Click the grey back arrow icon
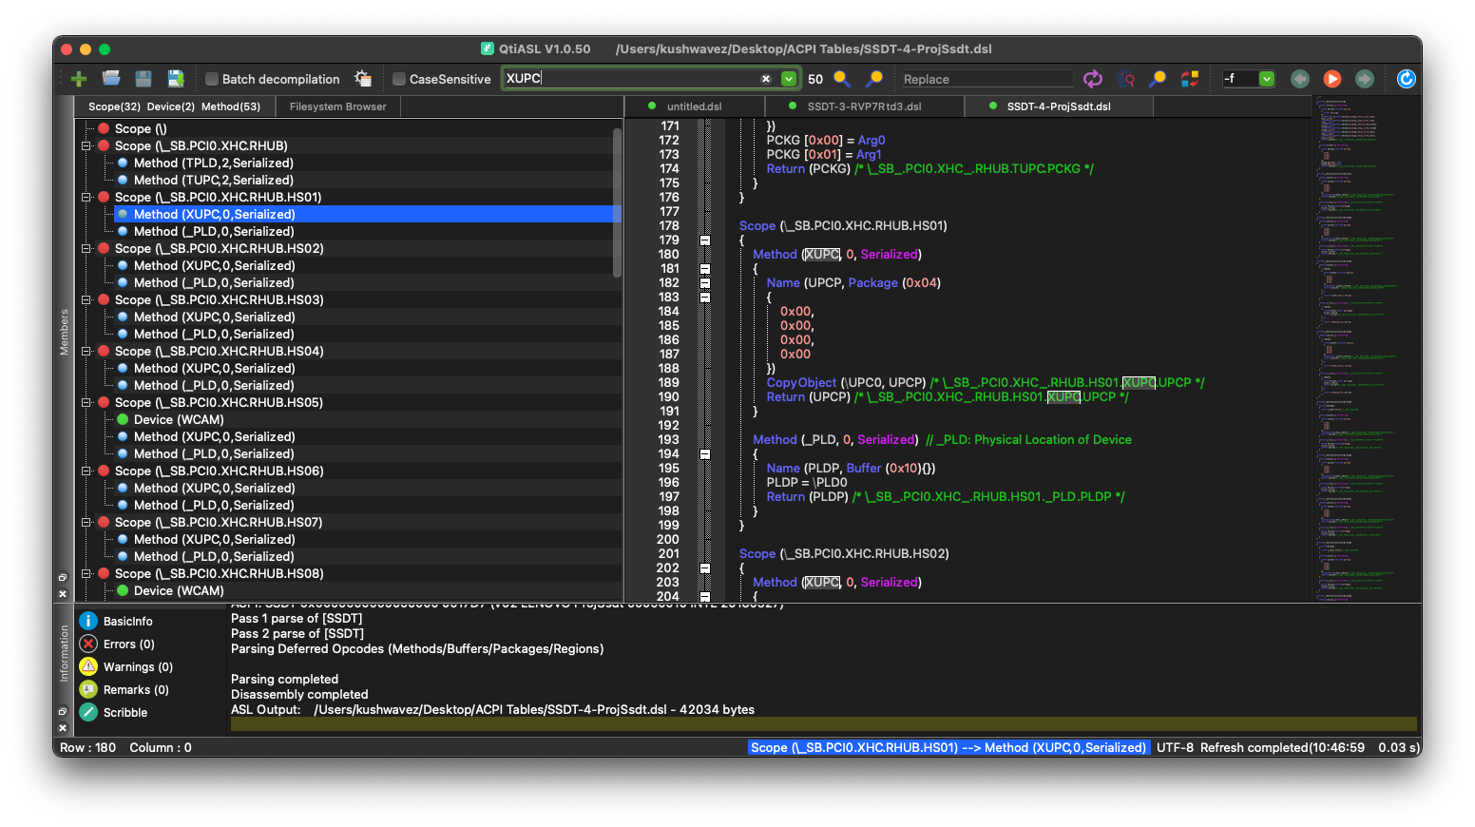This screenshot has height=827, width=1475. (x=1300, y=79)
